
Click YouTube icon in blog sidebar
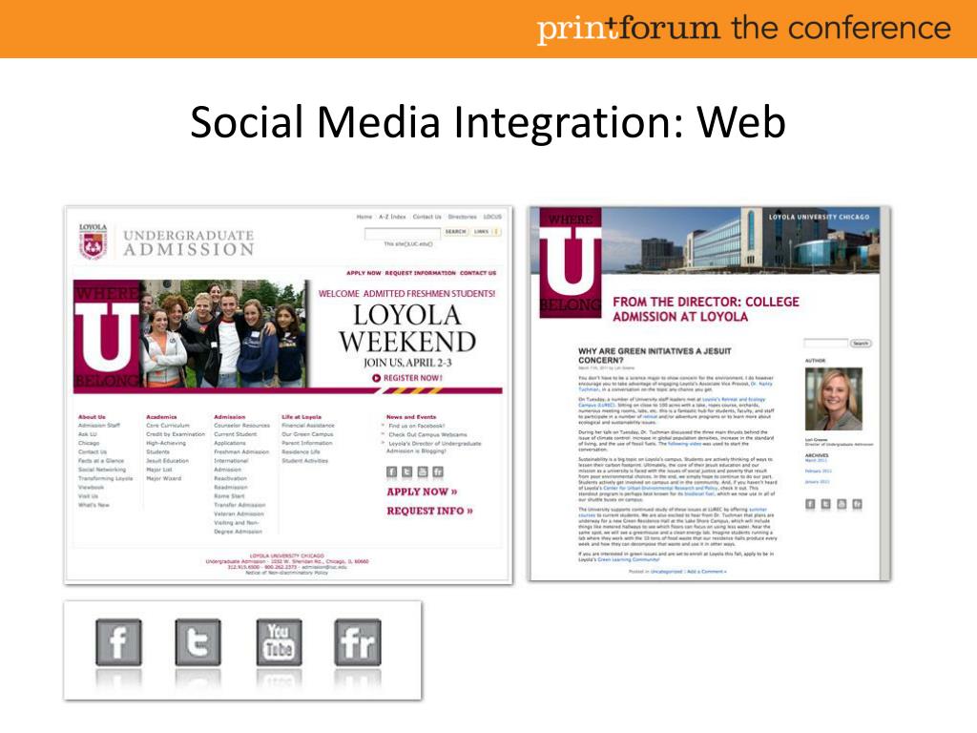(842, 504)
